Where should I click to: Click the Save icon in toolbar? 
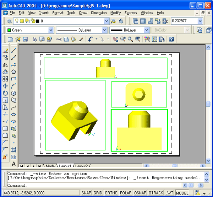tap(25, 39)
